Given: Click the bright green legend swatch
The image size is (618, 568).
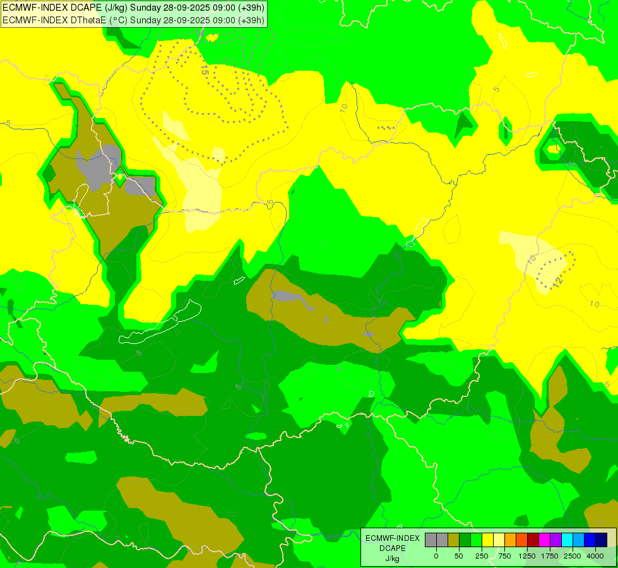Looking at the screenshot, I should tap(476, 540).
